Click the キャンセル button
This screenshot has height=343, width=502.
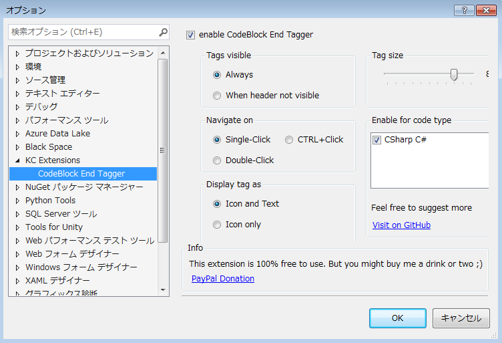[461, 318]
